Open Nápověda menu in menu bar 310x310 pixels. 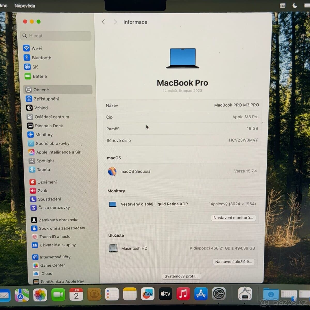click(25, 6)
